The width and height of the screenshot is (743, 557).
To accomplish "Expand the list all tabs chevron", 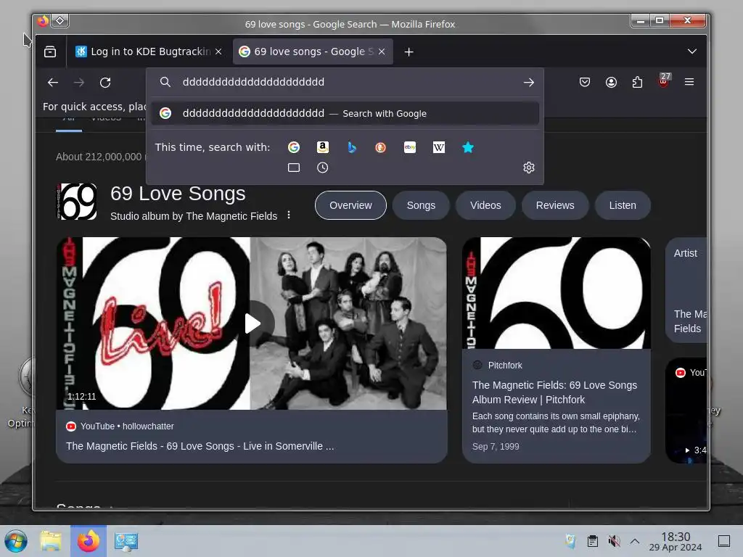I will click(691, 51).
